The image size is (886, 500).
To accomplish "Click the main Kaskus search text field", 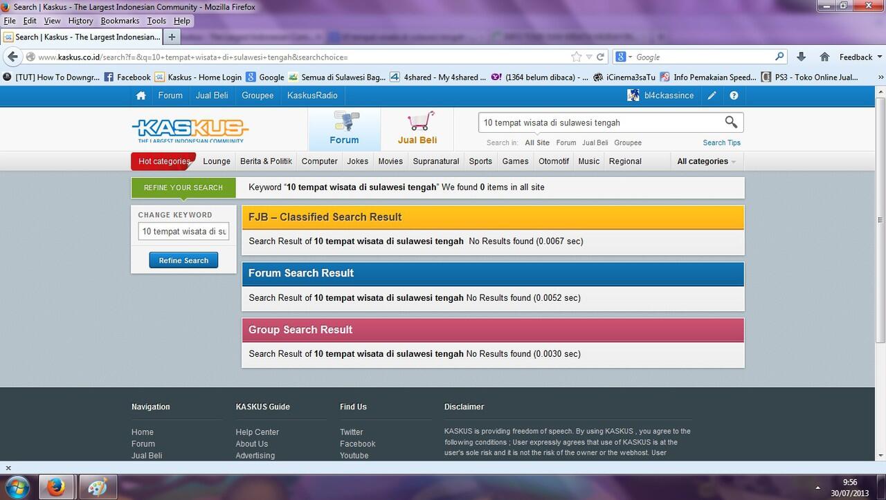I will pyautogui.click(x=600, y=122).
